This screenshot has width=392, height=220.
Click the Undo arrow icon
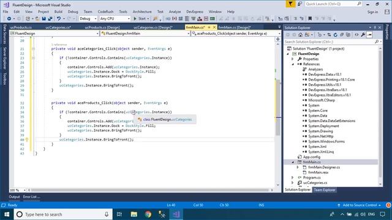pyautogui.click(x=59, y=19)
